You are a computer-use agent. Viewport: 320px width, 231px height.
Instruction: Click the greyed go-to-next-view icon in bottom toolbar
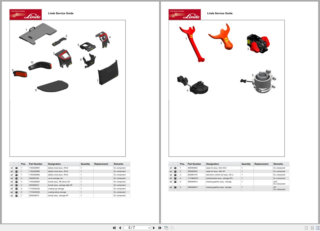click(x=172, y=228)
